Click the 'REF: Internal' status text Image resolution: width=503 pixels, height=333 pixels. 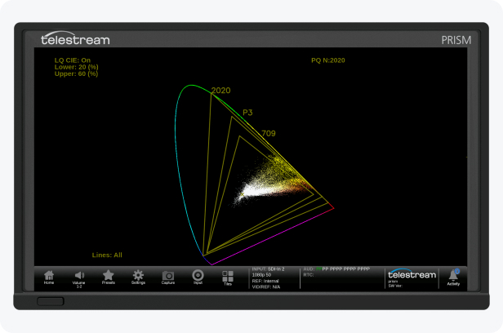pos(265,281)
